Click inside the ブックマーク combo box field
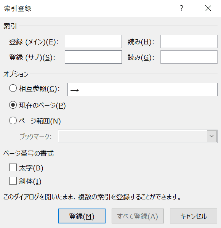 click(x=133, y=136)
